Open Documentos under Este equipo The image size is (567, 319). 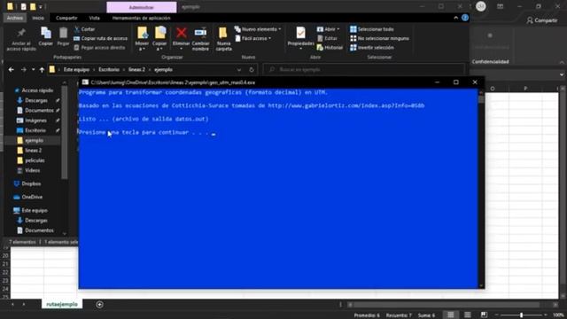pos(35,230)
